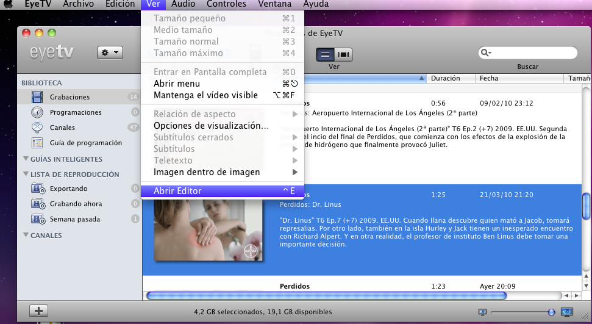Screen dimensions: 592x324
Task: Select the Semana pasada playlist icon
Action: [38, 219]
